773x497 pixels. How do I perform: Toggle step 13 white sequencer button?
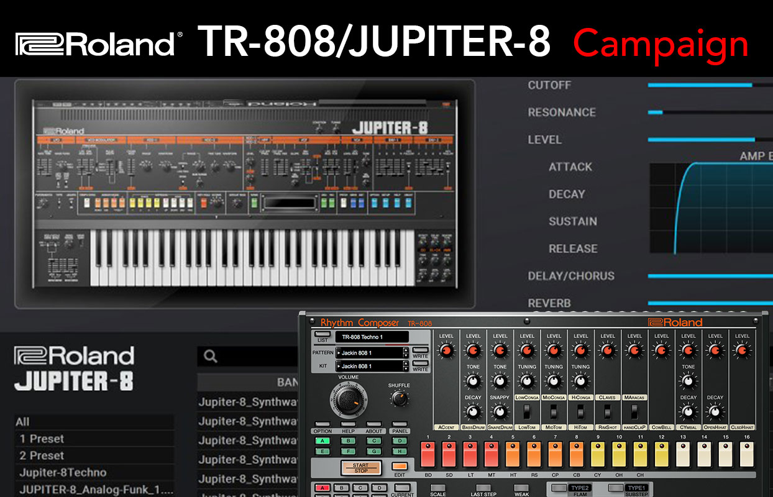point(682,454)
